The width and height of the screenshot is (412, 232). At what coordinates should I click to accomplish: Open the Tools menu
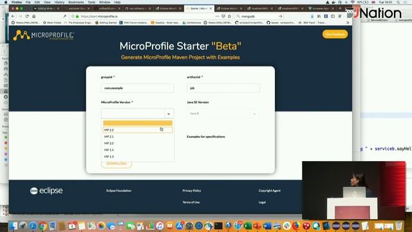pyautogui.click(x=91, y=2)
